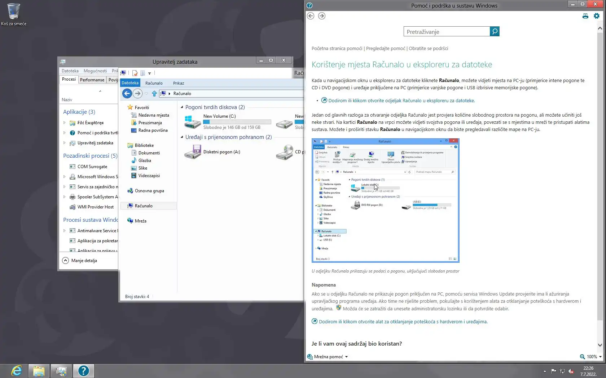Click Manje detalja in Task Manager
Screen dimensions: 606x378
pos(80,261)
